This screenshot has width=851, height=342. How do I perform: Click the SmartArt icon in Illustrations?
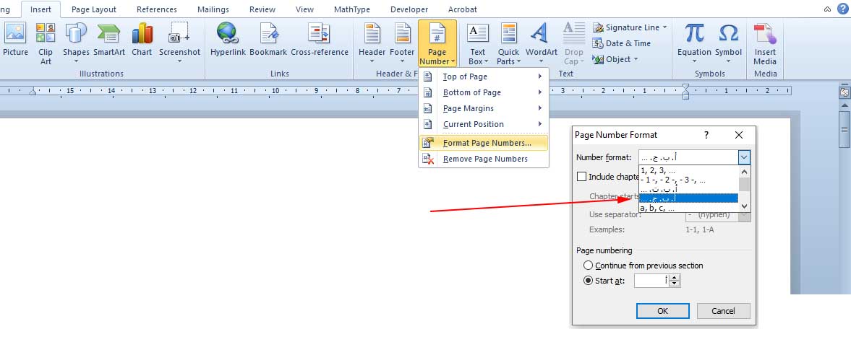109,34
